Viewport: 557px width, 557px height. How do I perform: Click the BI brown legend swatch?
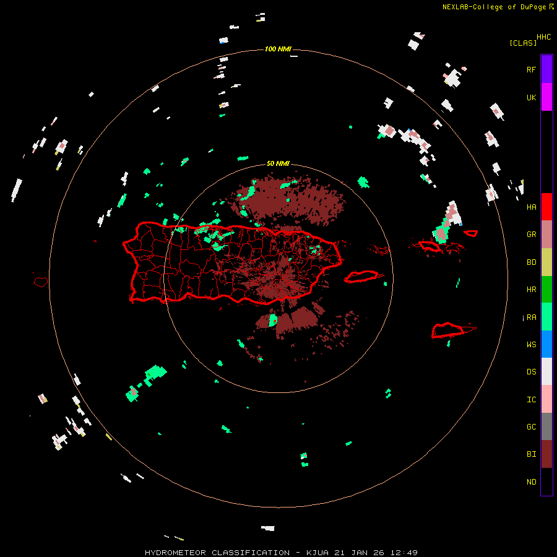coord(546,454)
